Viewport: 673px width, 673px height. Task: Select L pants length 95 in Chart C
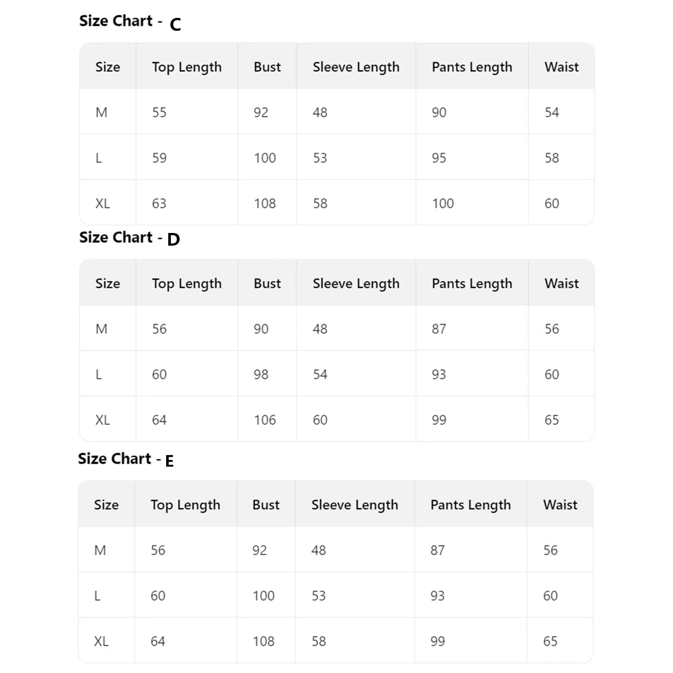(x=439, y=158)
